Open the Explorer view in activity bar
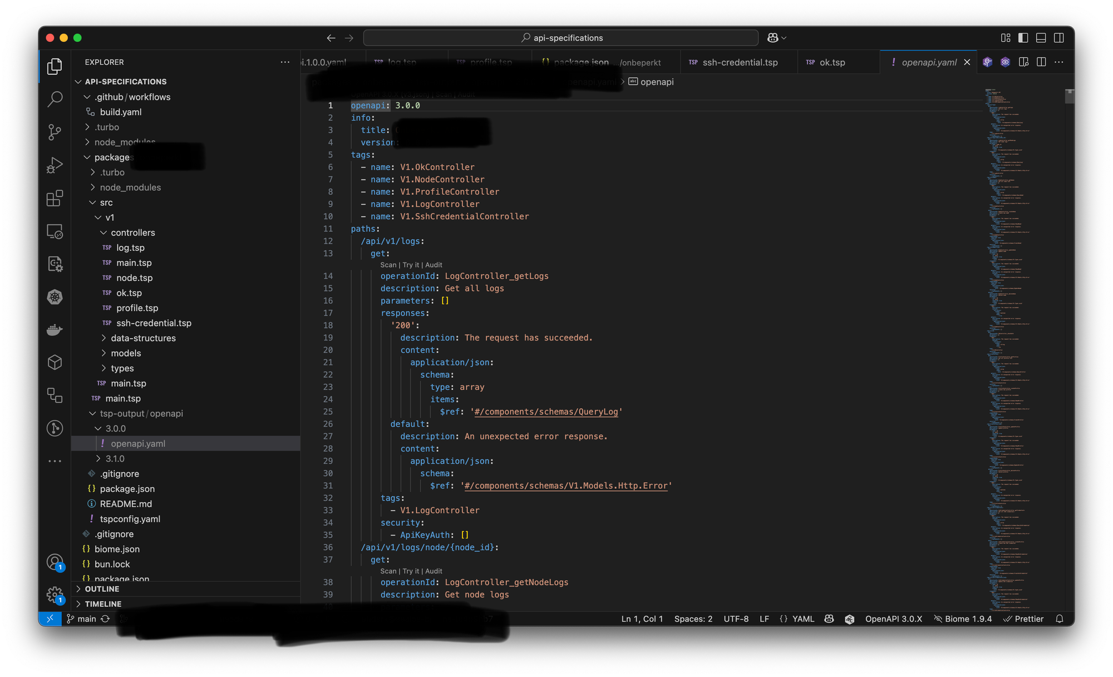Screen dimensions: 1113x677 click(x=55, y=67)
